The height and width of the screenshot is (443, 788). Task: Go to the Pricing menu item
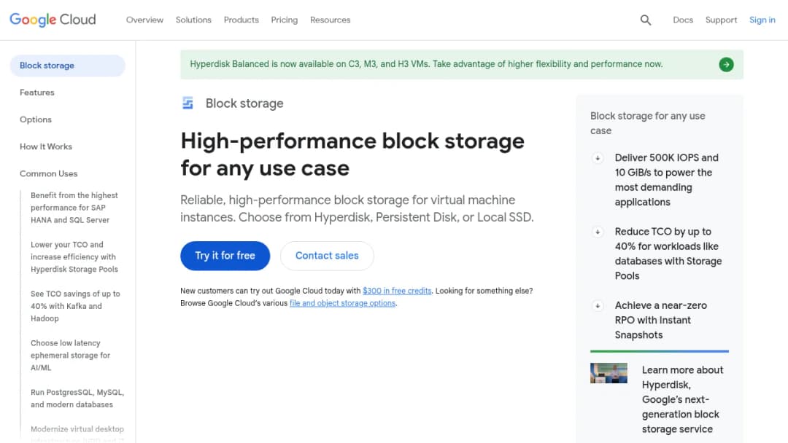coord(285,20)
